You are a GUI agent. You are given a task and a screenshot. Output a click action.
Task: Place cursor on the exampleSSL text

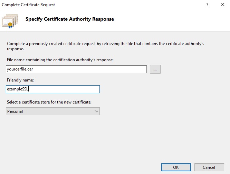point(17,89)
